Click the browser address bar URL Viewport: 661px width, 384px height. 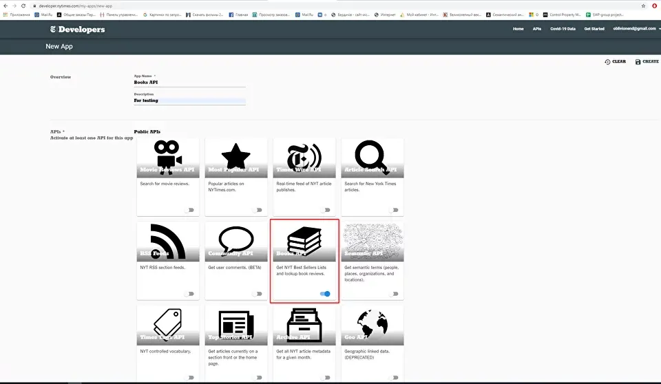[76, 6]
